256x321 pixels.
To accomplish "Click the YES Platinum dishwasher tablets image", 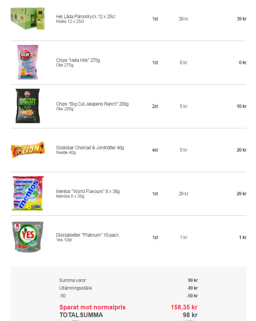I will (x=27, y=237).
